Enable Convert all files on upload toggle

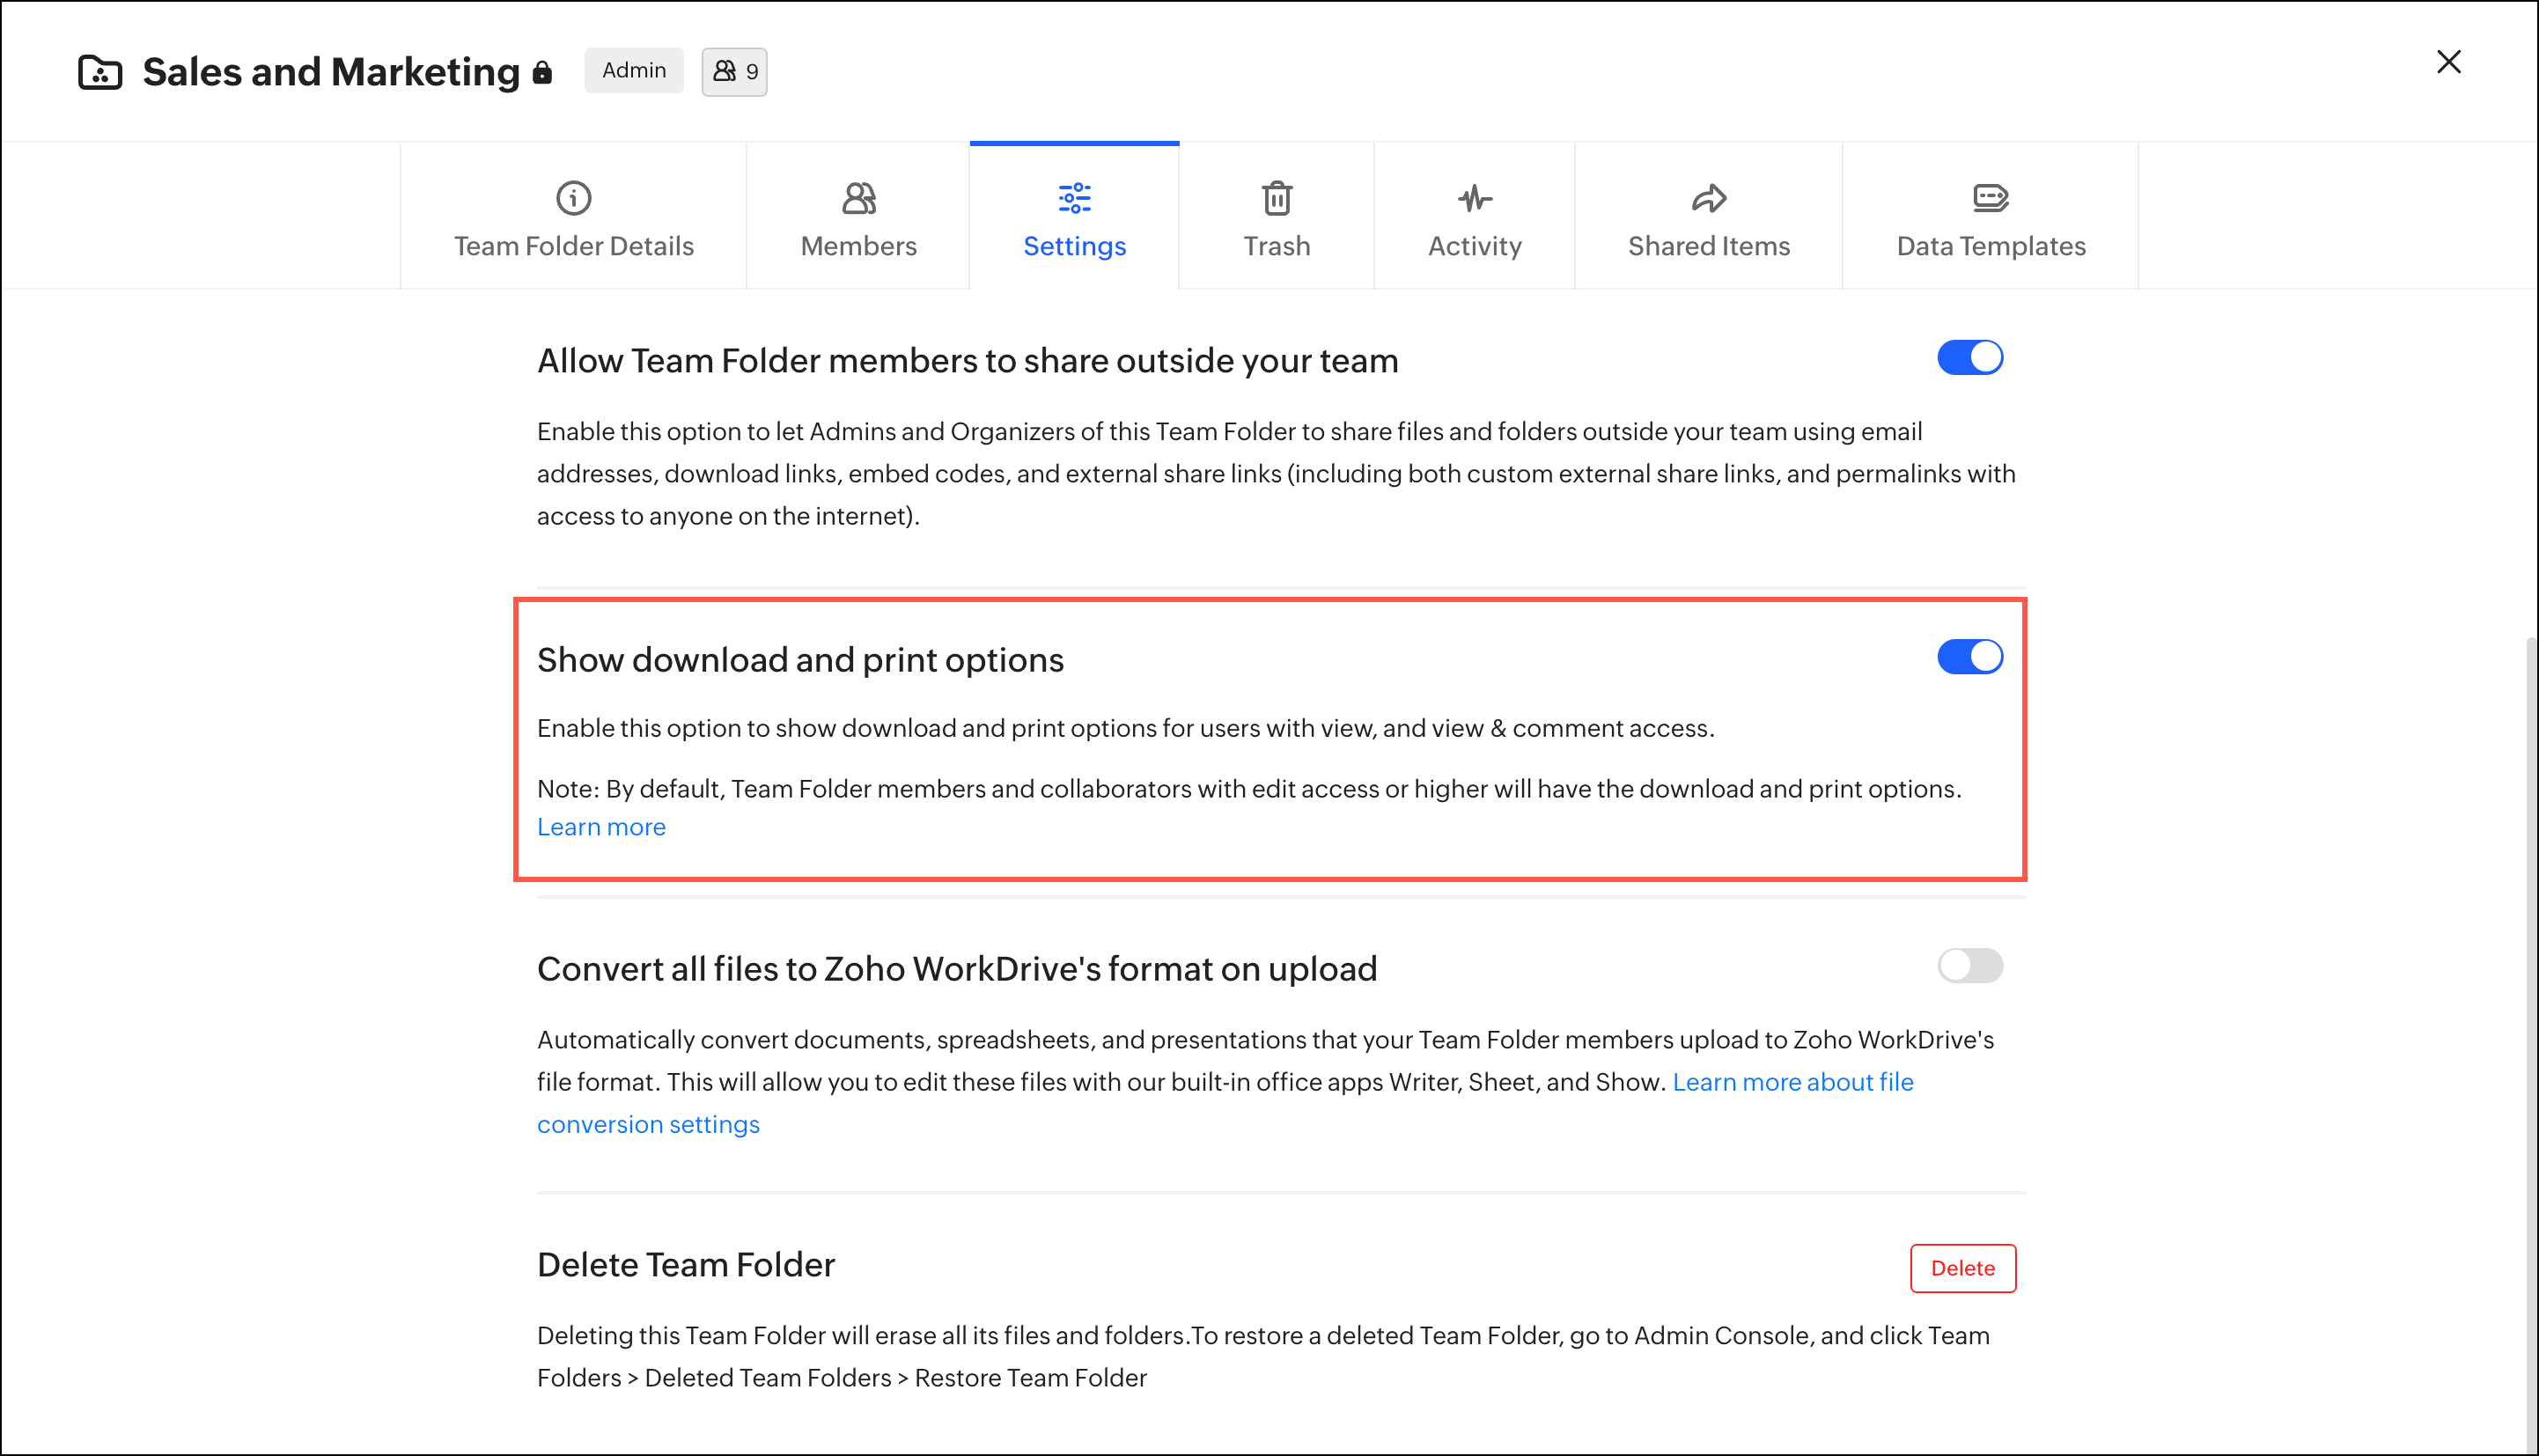click(1969, 966)
